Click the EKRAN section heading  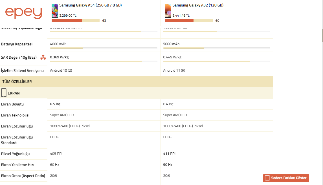(x=14, y=93)
